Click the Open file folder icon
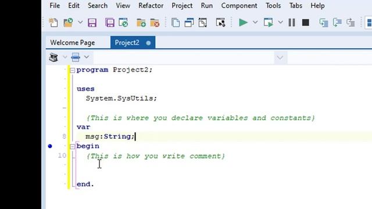Image resolution: width=372 pixels, height=209 pixels. pos(68,23)
